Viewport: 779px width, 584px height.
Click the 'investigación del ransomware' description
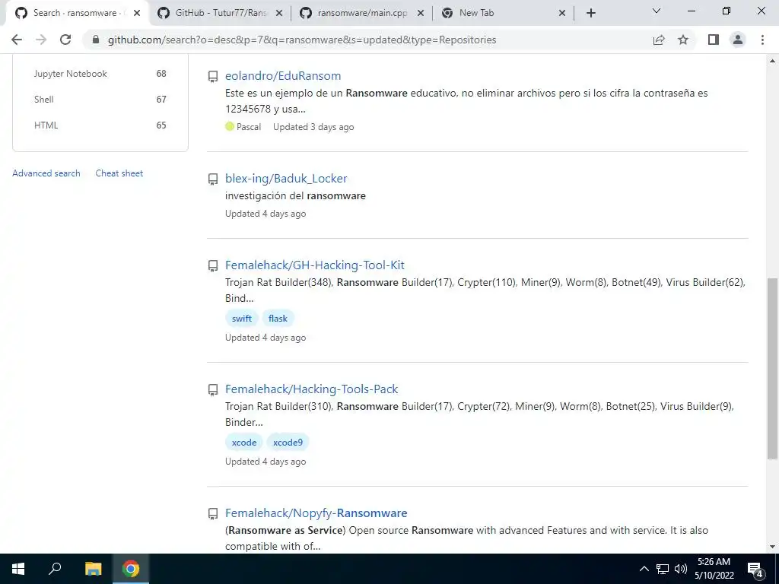295,195
